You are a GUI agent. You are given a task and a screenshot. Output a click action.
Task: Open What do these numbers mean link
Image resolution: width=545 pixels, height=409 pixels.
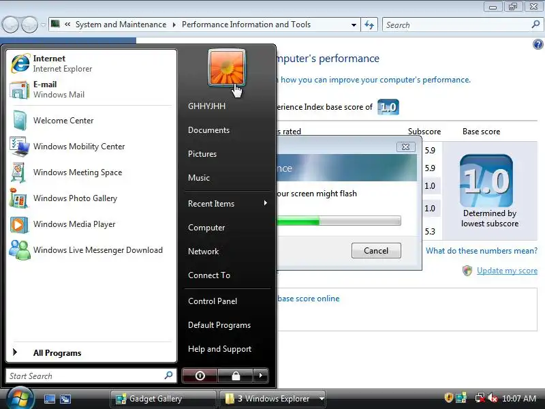pos(482,250)
